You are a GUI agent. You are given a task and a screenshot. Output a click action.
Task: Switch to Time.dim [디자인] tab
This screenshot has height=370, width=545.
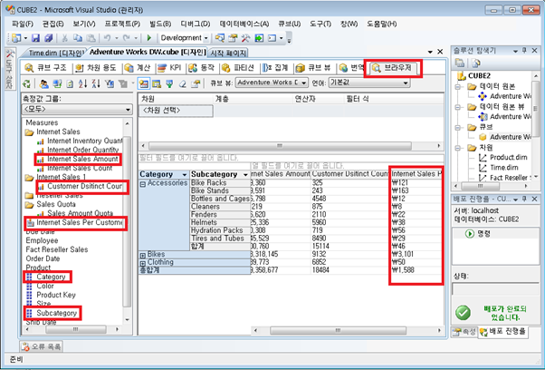[x=55, y=53]
